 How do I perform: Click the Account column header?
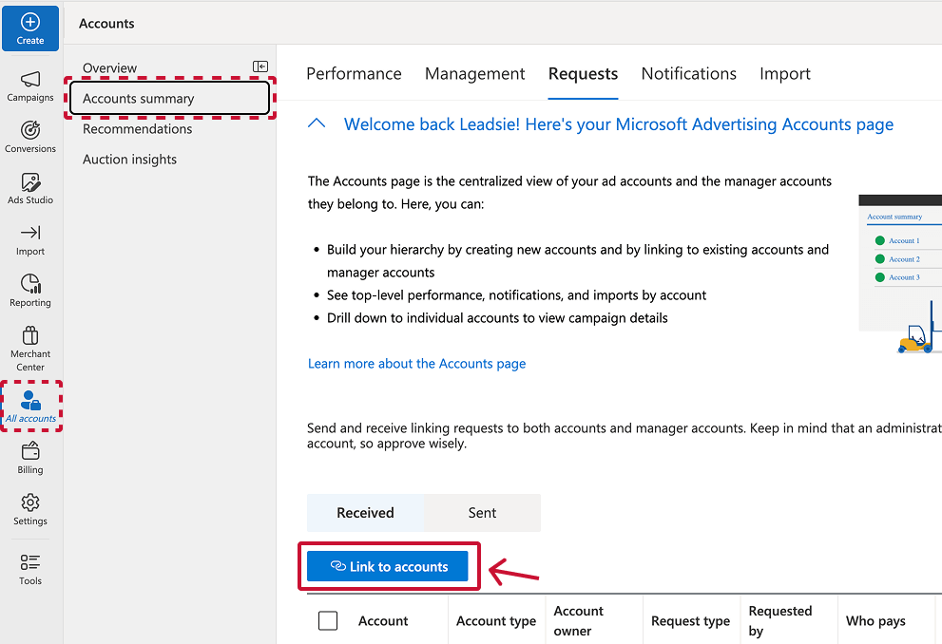(x=383, y=620)
